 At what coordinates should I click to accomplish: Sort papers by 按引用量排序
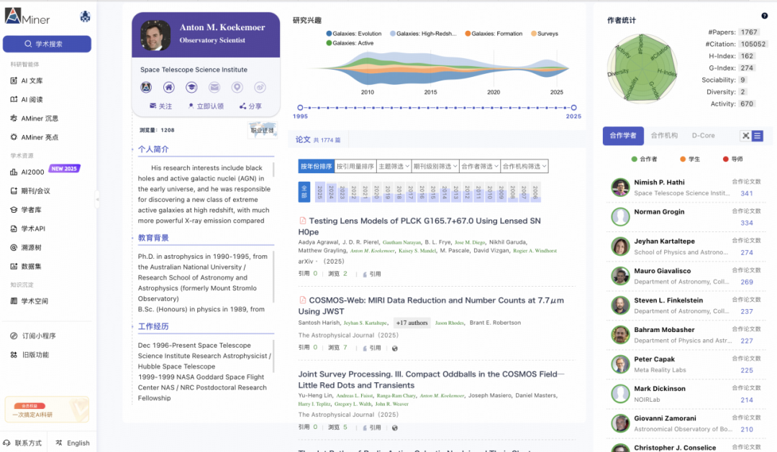(x=355, y=166)
